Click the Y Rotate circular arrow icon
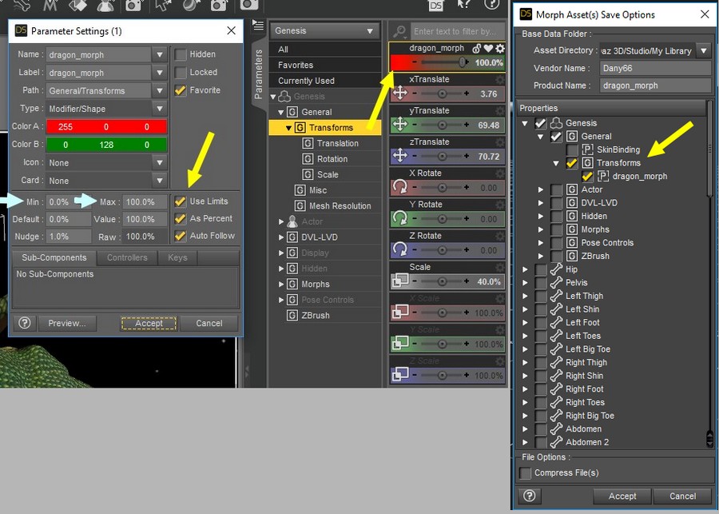This screenshot has height=514, width=719. [x=400, y=218]
